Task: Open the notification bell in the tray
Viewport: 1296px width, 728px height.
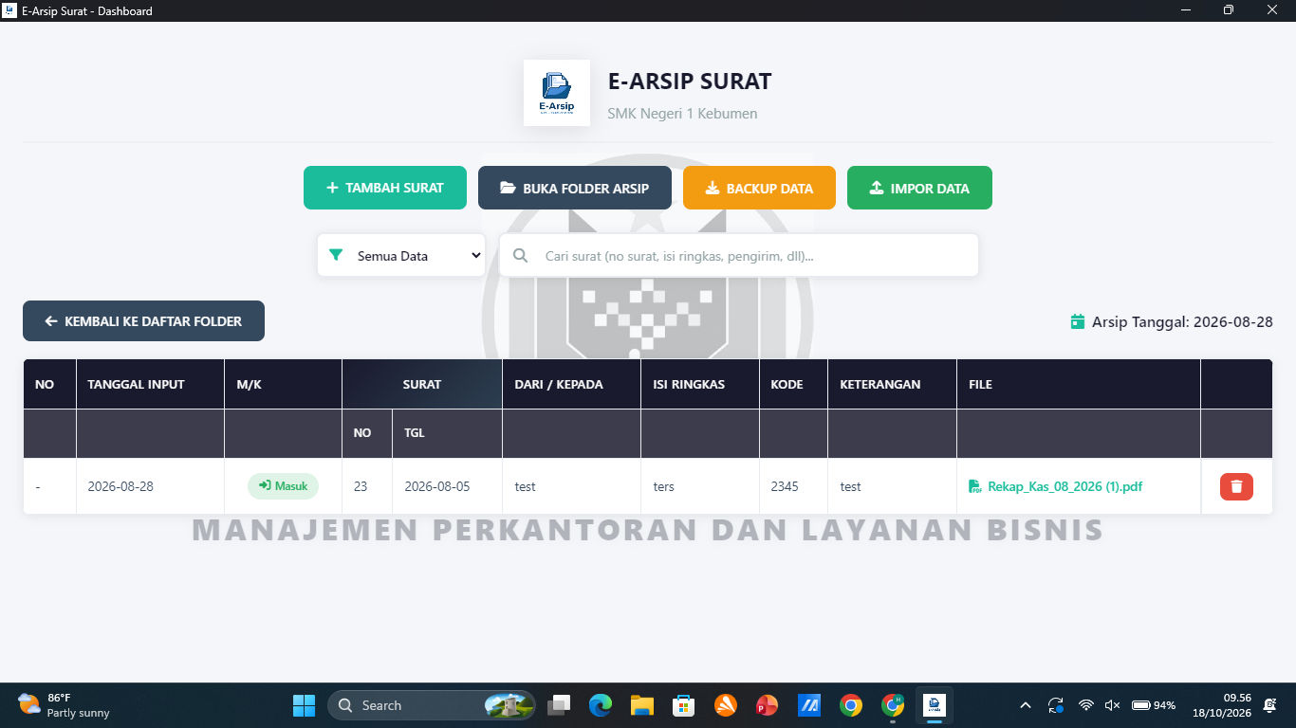Action: click(x=1269, y=705)
